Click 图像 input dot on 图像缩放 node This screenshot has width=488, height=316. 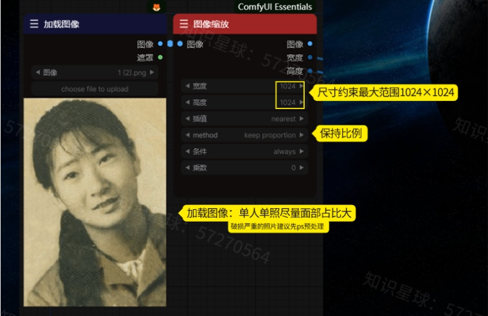click(x=180, y=44)
